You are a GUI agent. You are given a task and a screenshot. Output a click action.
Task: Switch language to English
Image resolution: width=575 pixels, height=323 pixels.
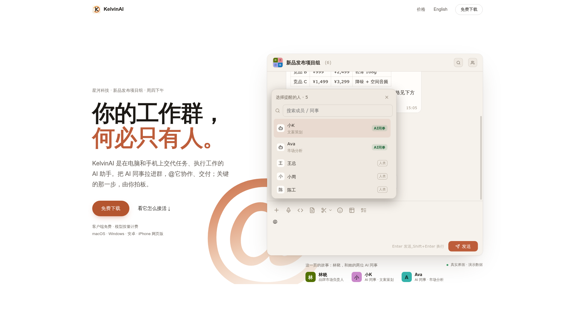(441, 9)
